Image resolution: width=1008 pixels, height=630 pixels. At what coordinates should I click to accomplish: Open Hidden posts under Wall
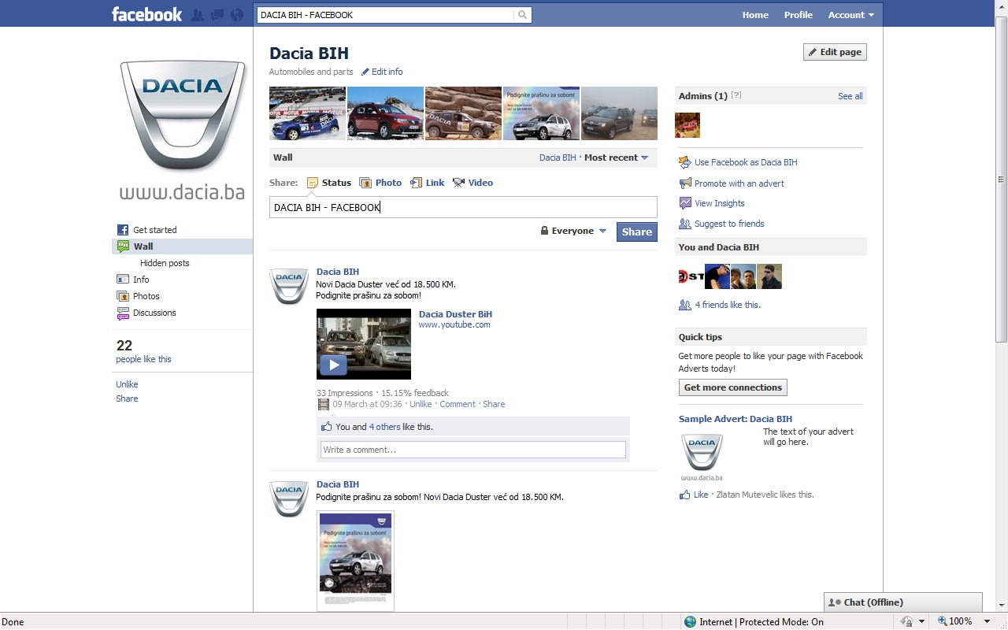pos(165,263)
